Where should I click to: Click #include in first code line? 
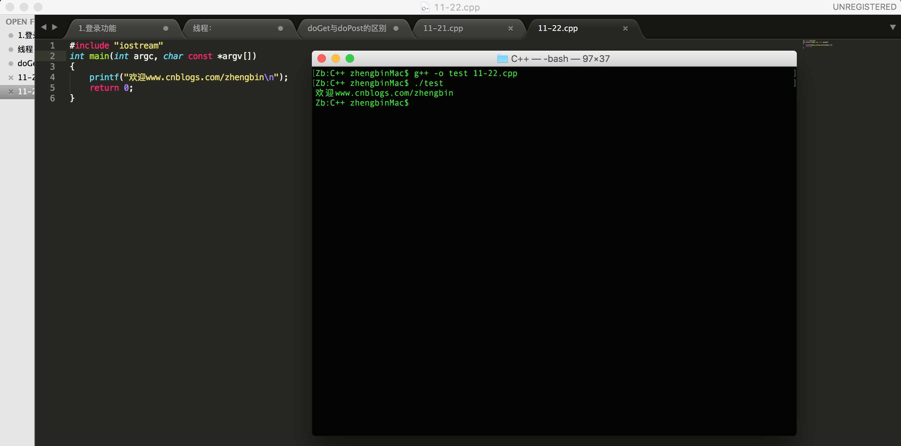[x=89, y=46]
